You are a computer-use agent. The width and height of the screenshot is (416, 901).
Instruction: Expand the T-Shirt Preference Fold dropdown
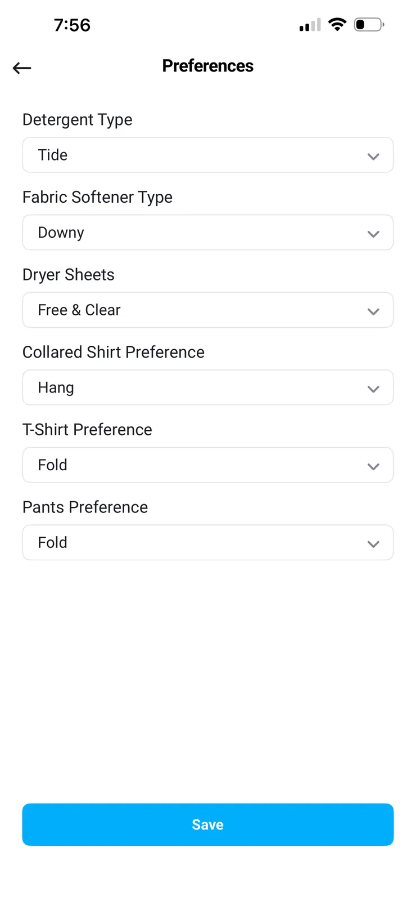coord(207,465)
